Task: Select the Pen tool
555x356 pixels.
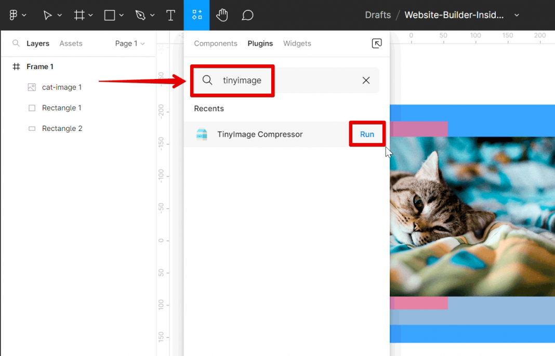Action: click(140, 15)
